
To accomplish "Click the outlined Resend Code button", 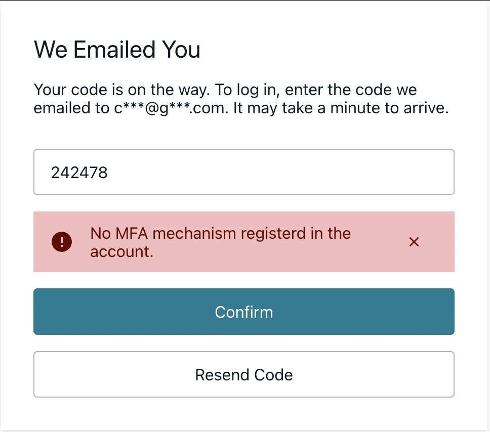I will [244, 374].
